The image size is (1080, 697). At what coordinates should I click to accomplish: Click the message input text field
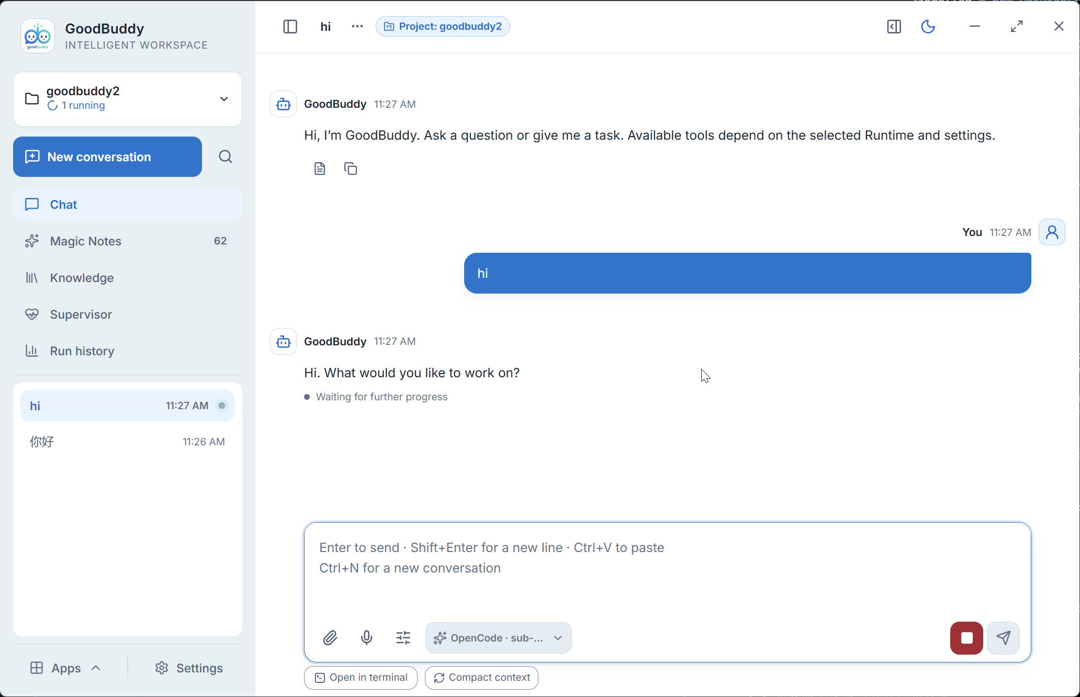tap(667, 570)
